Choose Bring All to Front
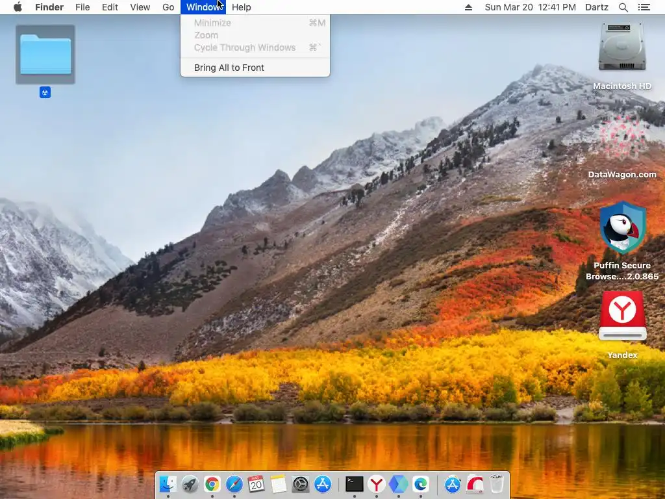The height and width of the screenshot is (499, 665). (255, 68)
